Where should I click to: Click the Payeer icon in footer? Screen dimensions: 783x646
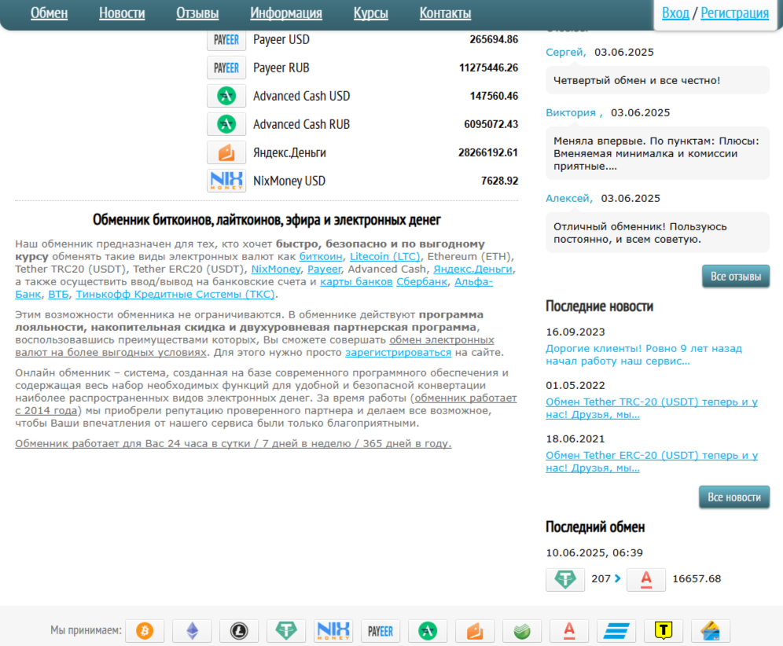click(380, 631)
